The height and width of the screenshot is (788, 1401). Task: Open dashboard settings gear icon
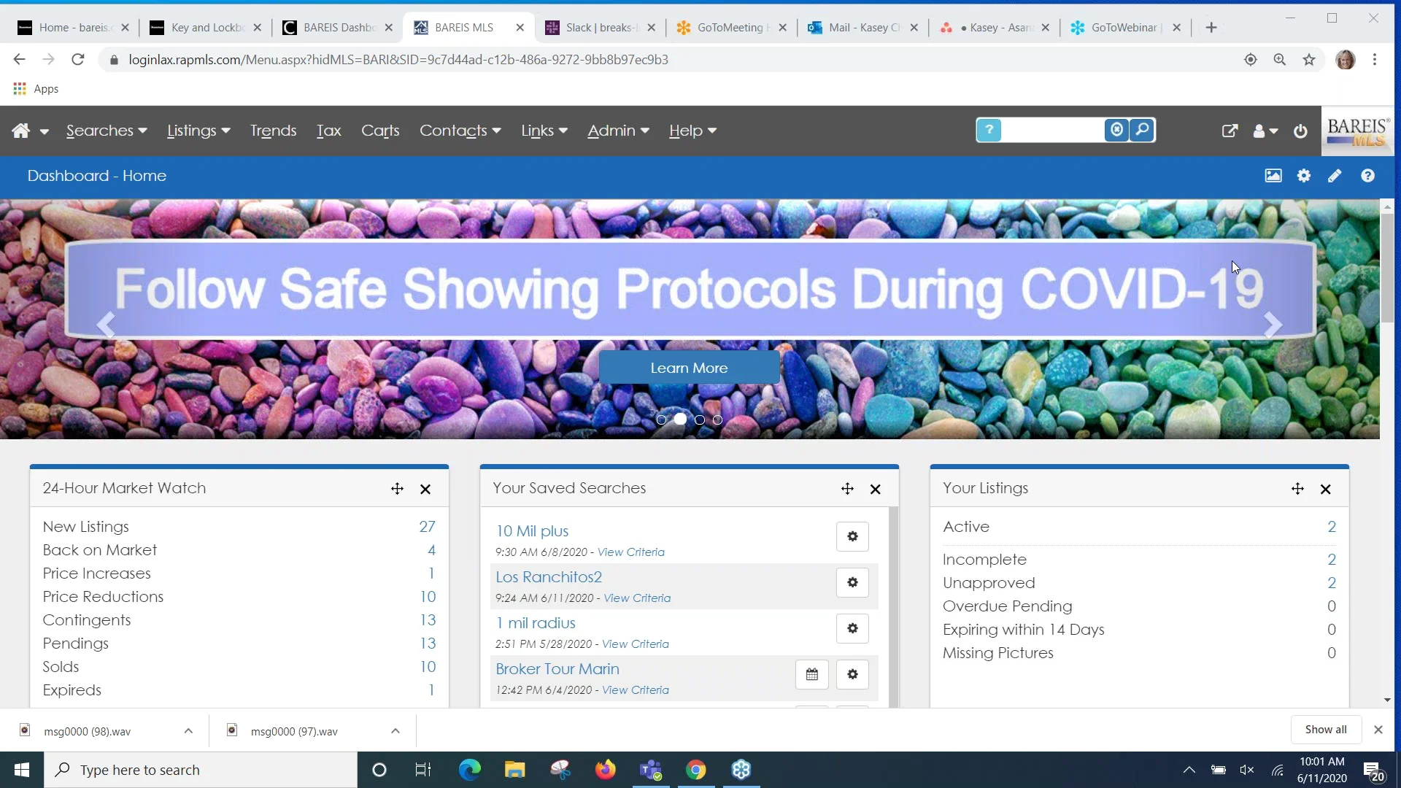(1304, 176)
